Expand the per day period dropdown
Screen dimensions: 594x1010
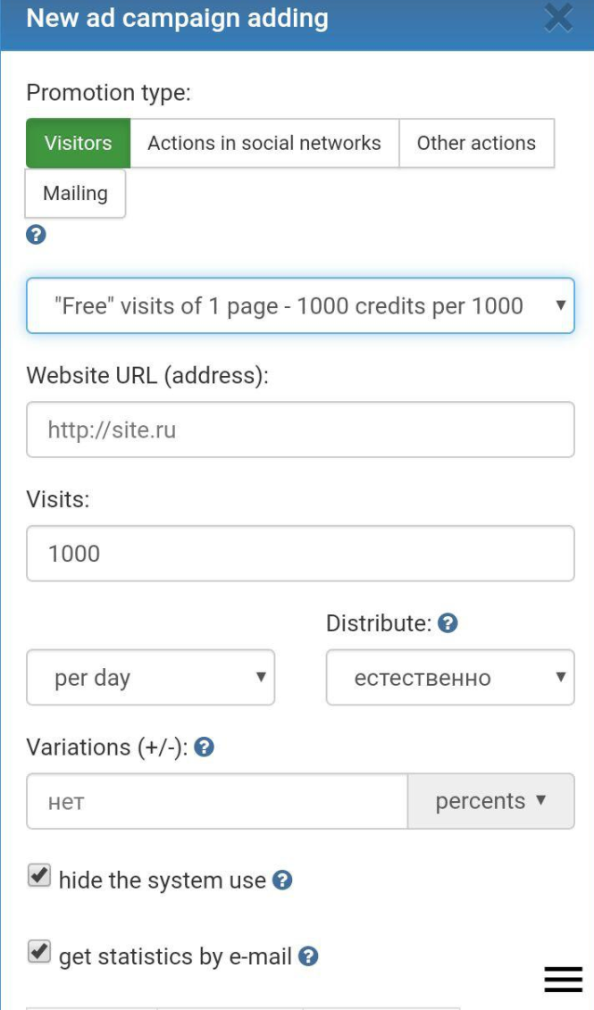[150, 678]
